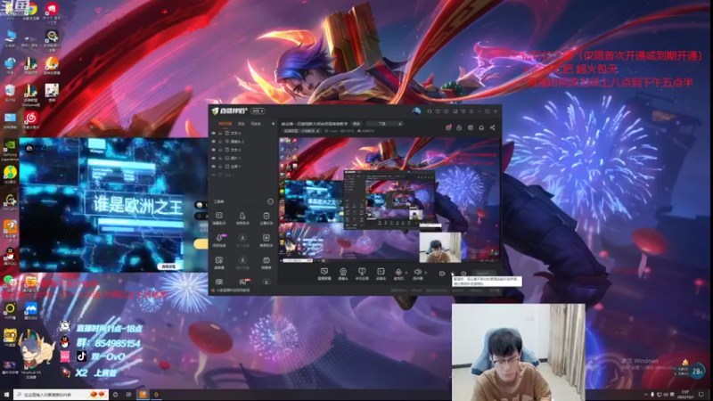Open the Windows Start menu
The image size is (713, 401).
coord(6,394)
